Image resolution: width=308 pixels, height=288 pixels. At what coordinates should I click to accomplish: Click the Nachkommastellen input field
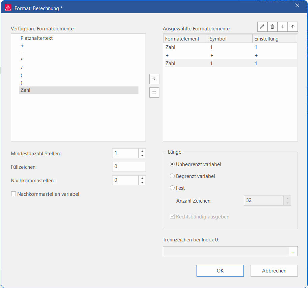coord(125,180)
